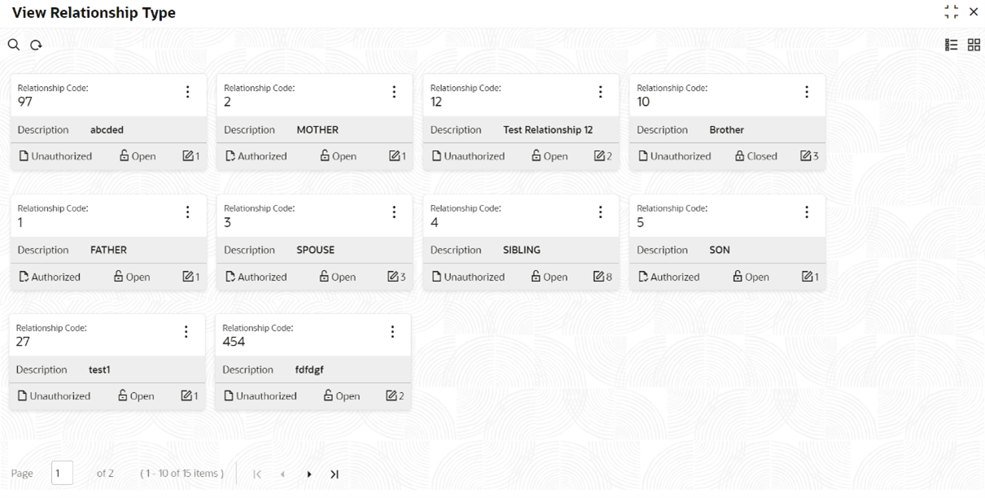Click modification count icon on SIBLING card
This screenshot has height=498, width=985.
click(x=598, y=277)
